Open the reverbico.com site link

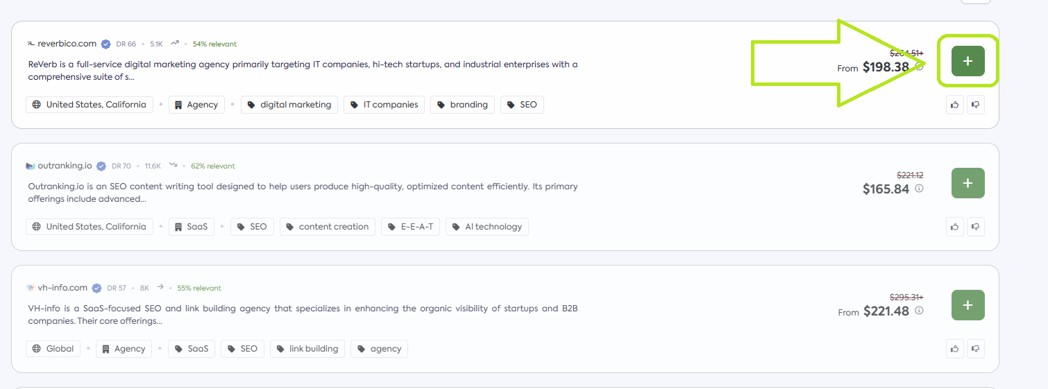point(67,44)
